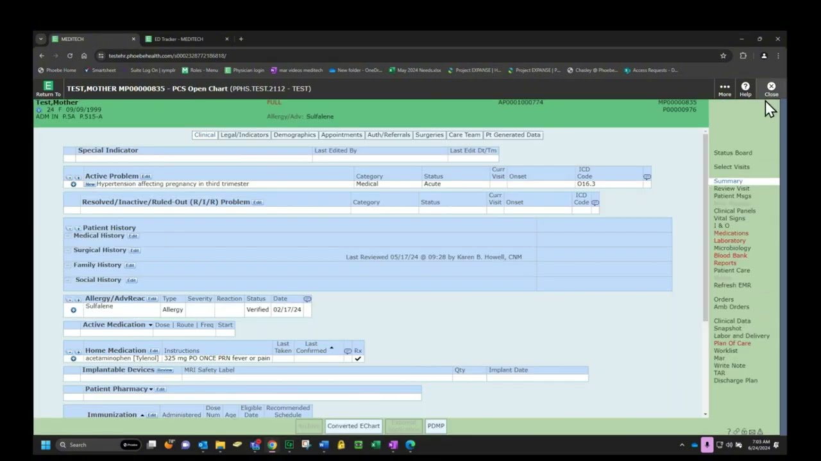Click the PDMP button
This screenshot has height=461, width=821.
[x=436, y=426]
